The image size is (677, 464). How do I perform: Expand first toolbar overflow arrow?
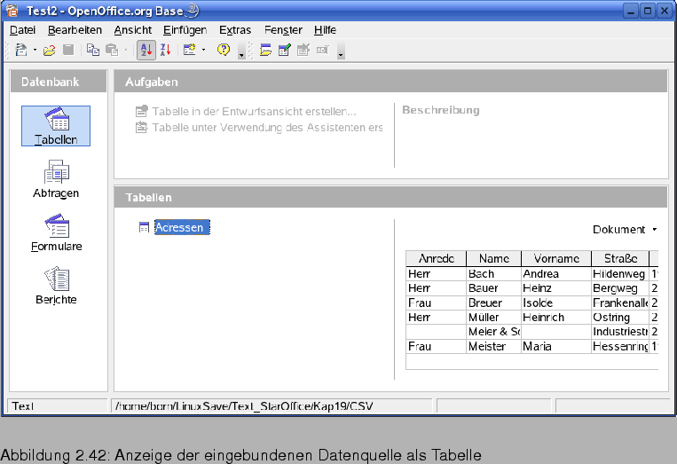(241, 51)
